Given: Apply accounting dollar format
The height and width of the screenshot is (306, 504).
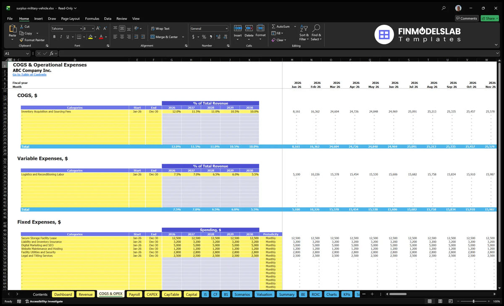Looking at the screenshot, I should [x=193, y=37].
